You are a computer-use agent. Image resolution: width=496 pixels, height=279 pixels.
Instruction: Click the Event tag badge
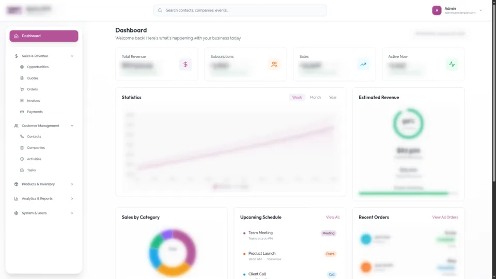[330, 254]
